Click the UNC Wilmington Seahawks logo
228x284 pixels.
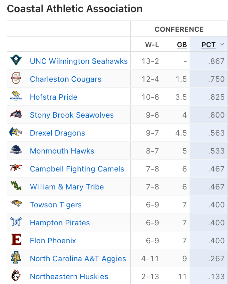click(x=16, y=61)
